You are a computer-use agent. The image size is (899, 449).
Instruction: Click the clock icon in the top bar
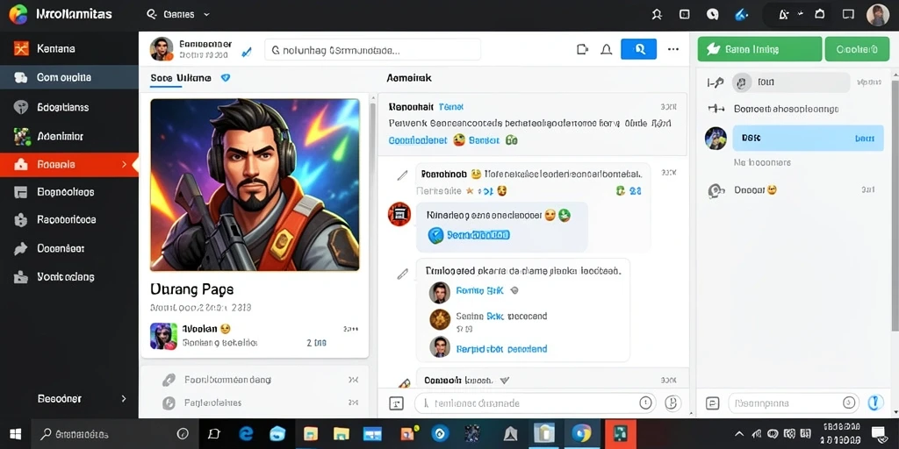point(712,15)
